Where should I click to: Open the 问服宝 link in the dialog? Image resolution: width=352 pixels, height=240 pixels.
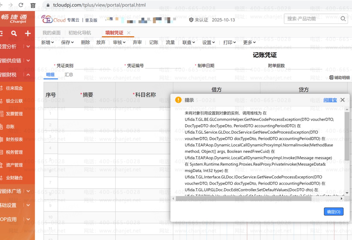pyautogui.click(x=330, y=100)
